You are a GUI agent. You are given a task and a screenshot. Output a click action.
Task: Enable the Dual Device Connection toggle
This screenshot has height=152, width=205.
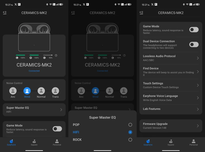194,44
